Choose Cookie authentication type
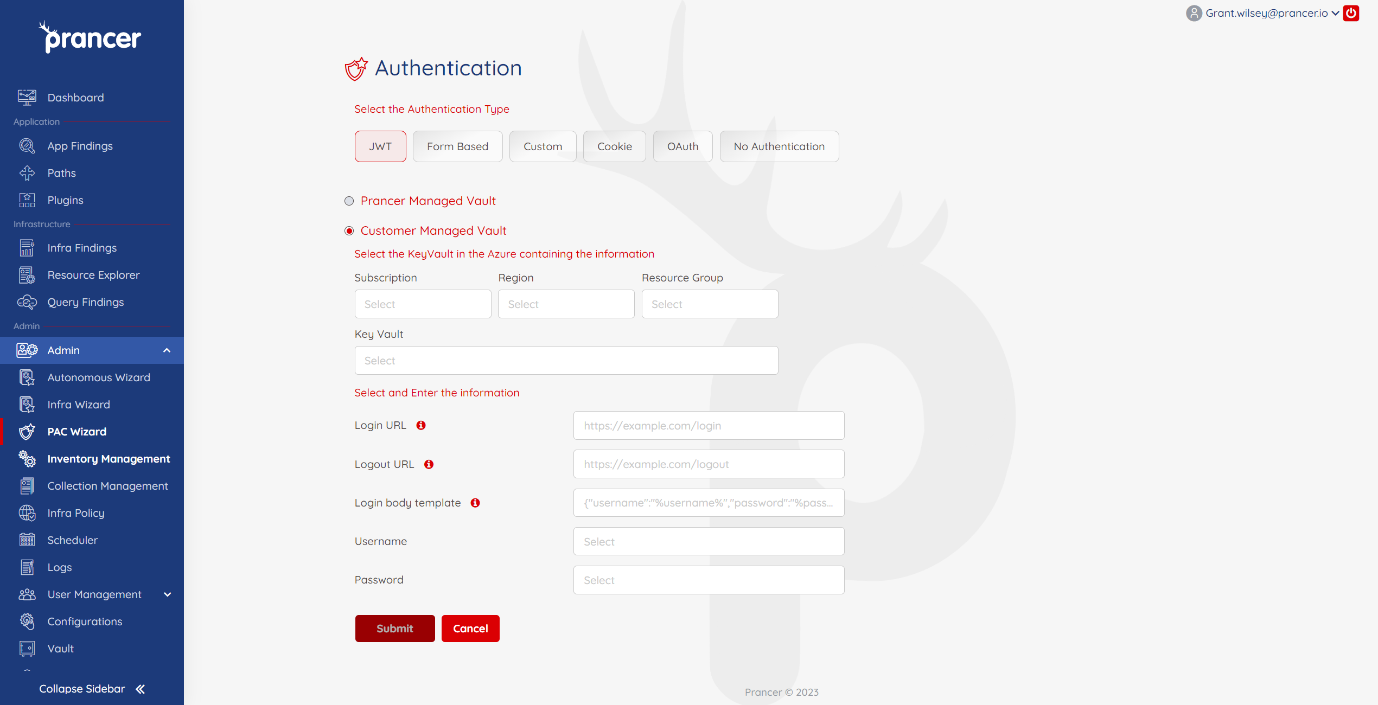Viewport: 1378px width, 705px height. click(614, 146)
